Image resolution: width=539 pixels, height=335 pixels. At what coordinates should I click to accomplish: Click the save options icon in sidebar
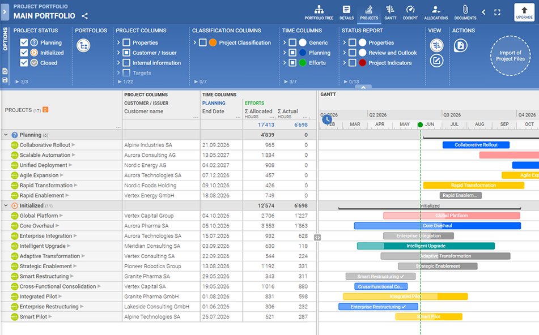5,80
